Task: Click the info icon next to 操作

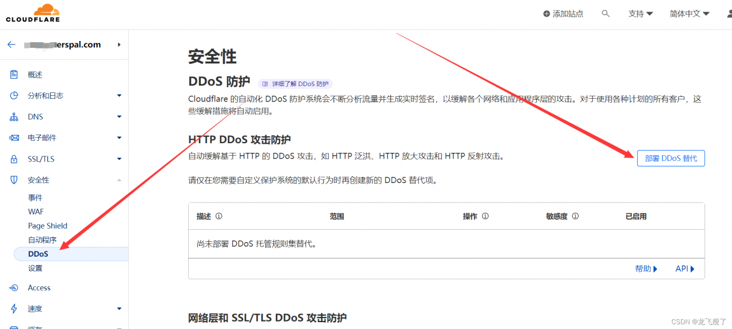Action: (x=485, y=216)
